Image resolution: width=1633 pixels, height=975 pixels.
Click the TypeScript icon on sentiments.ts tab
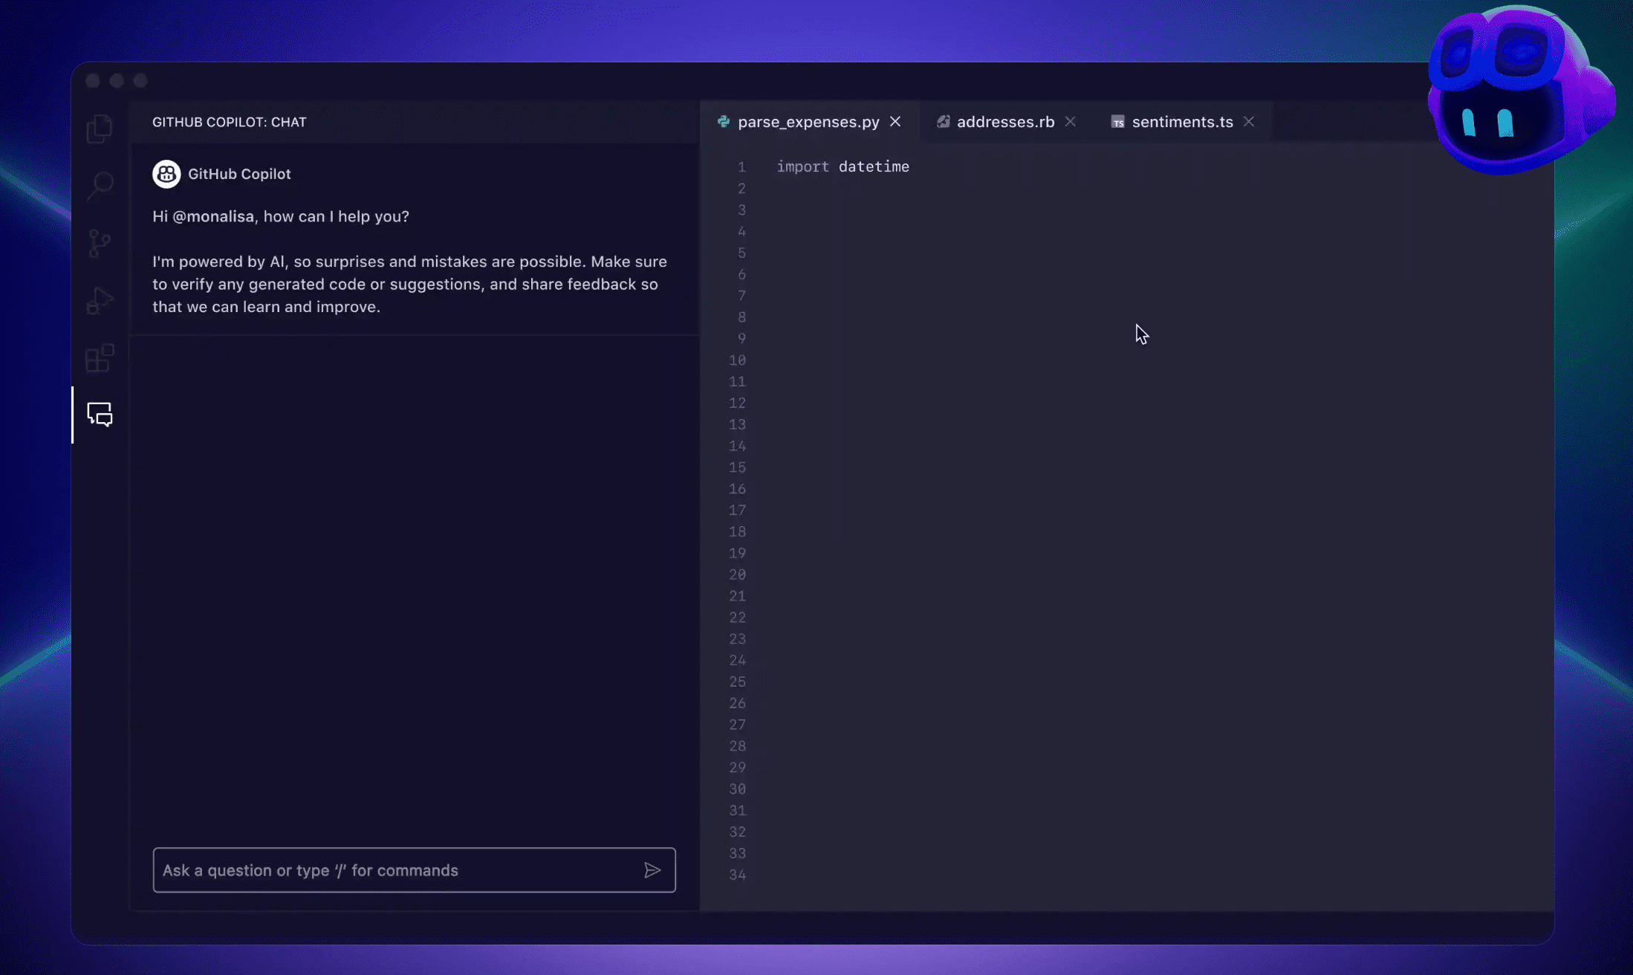pyautogui.click(x=1117, y=122)
